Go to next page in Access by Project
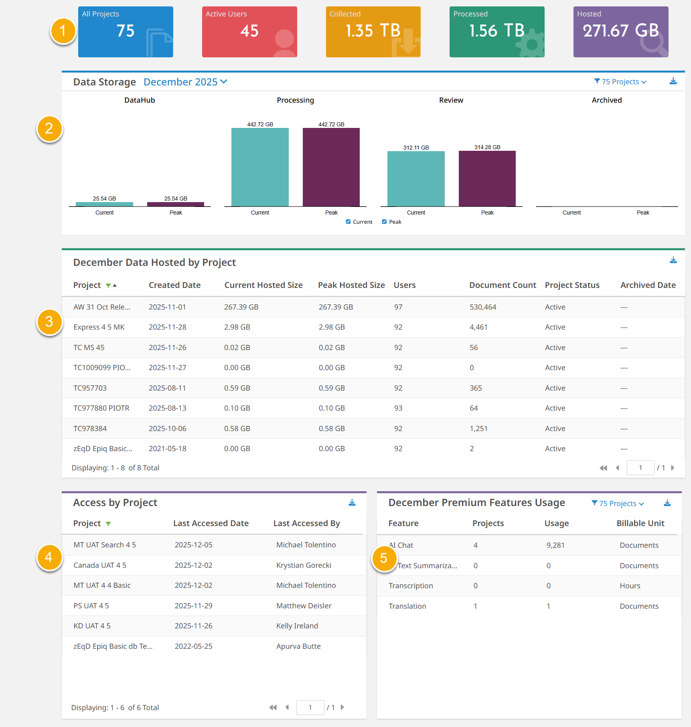This screenshot has height=727, width=691. pos(342,707)
